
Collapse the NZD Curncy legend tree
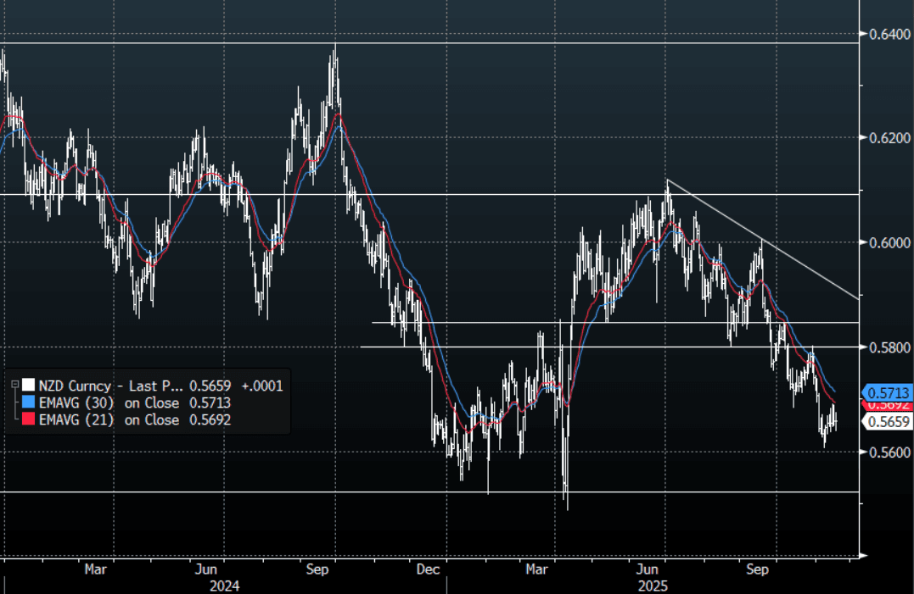click(x=14, y=386)
